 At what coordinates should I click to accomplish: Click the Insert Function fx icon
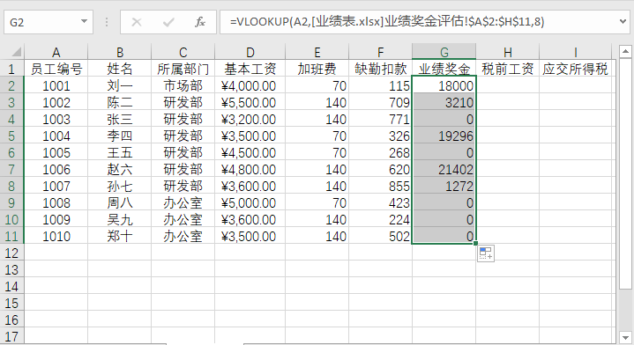coord(200,22)
